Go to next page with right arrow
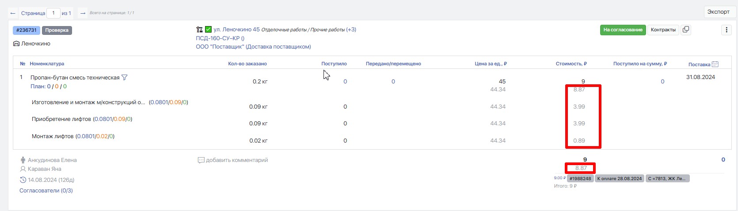The width and height of the screenshot is (738, 211). pyautogui.click(x=82, y=13)
